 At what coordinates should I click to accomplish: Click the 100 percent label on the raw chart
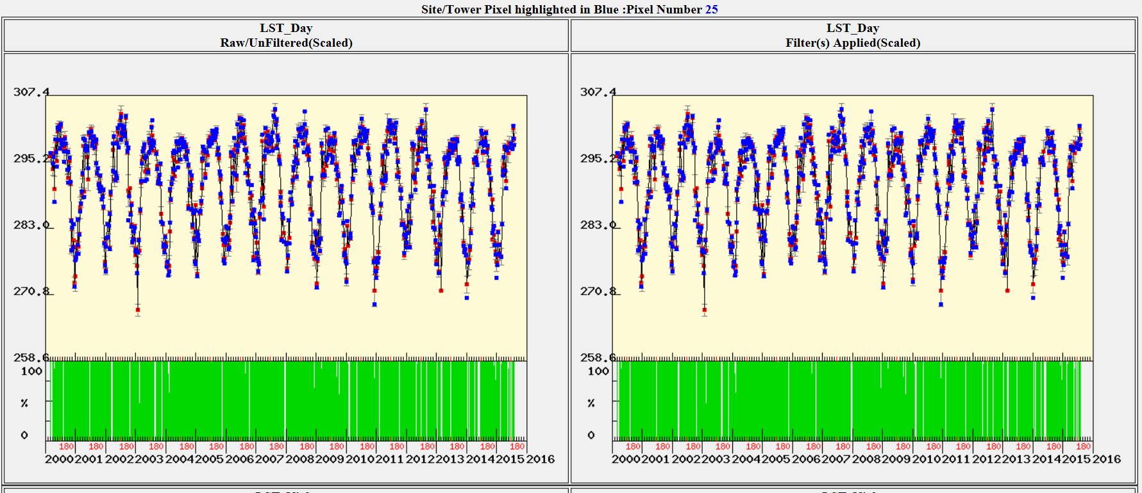tap(31, 371)
